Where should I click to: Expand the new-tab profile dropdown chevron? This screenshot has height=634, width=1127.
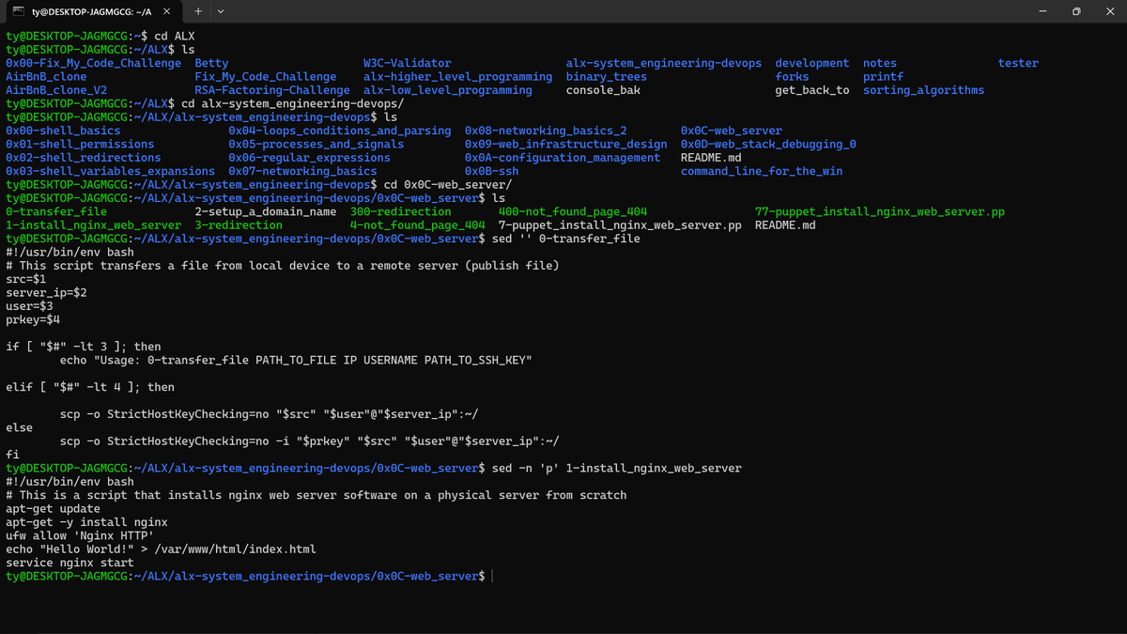221,11
